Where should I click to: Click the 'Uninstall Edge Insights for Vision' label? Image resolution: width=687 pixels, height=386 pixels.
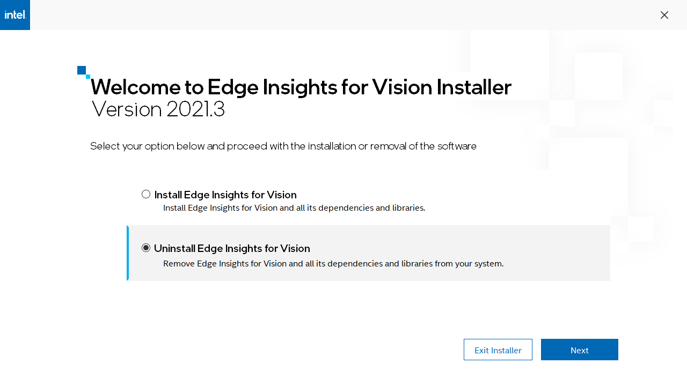232,248
